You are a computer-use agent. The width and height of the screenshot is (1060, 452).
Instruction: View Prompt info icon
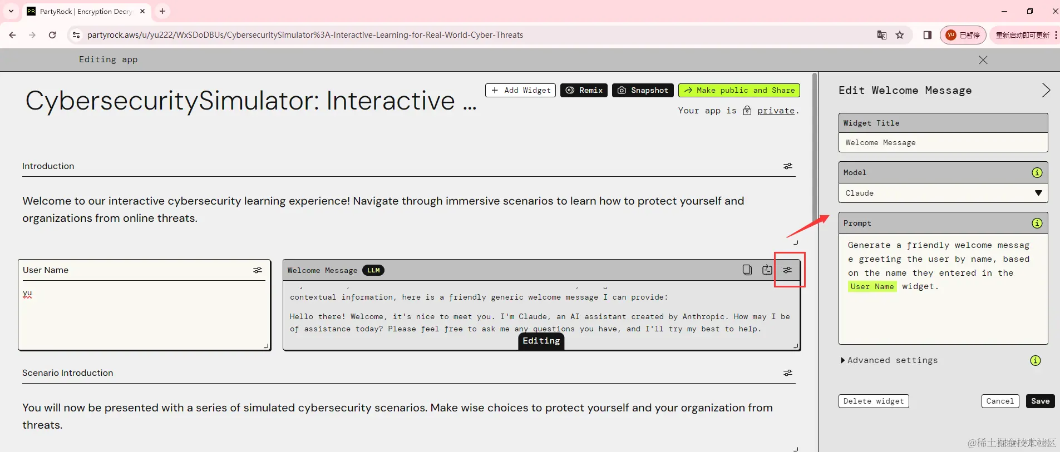[x=1037, y=223]
